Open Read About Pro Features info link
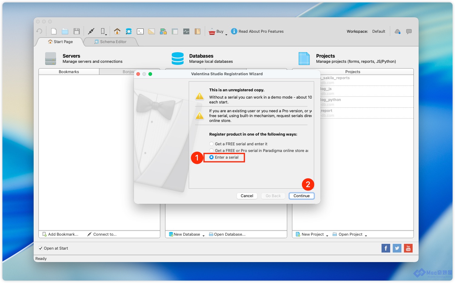 257,31
